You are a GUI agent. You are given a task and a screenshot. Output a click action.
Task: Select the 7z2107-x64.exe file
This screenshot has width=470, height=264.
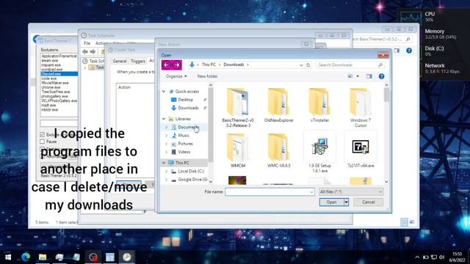(x=361, y=150)
